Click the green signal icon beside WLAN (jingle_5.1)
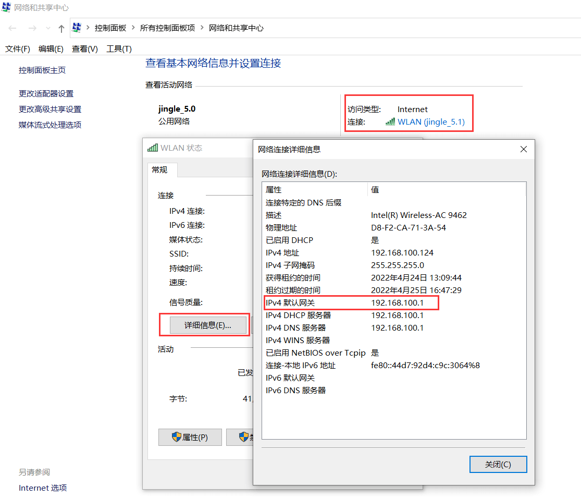The height and width of the screenshot is (498, 581). tap(390, 122)
